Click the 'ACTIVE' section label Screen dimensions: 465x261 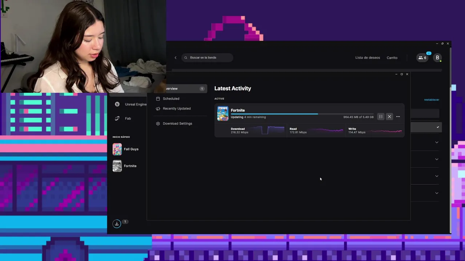tap(219, 99)
